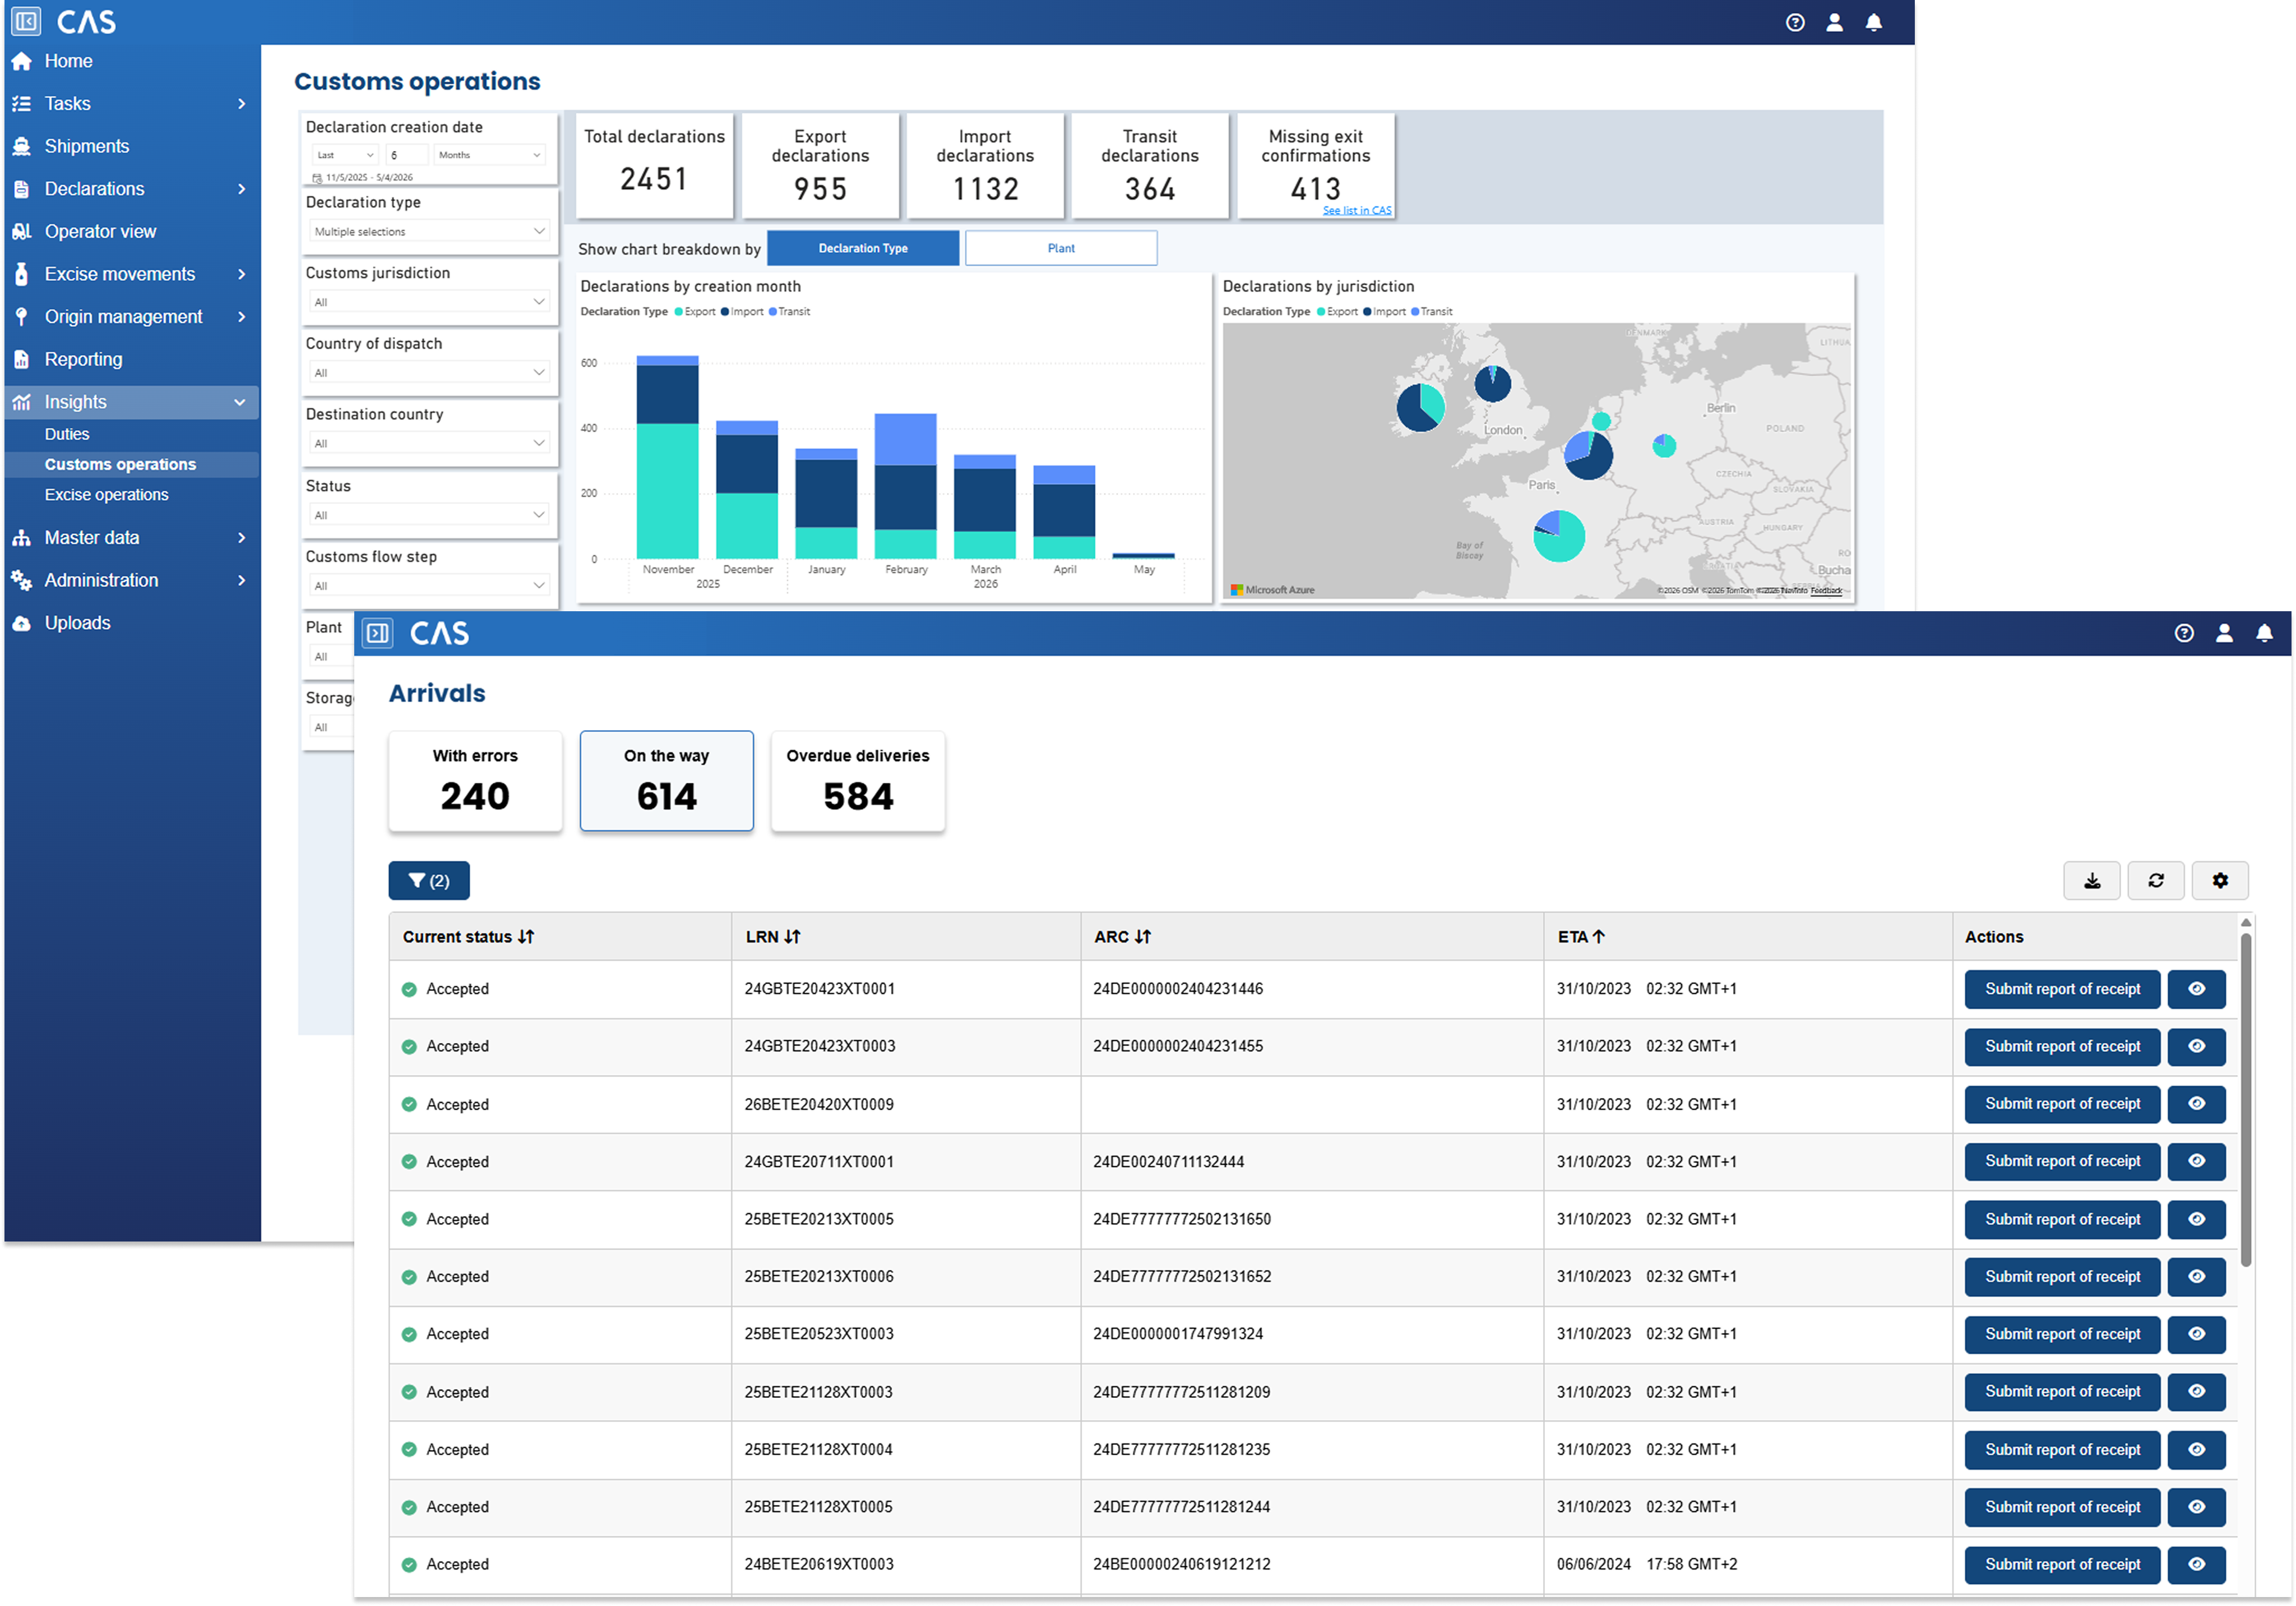The image size is (2296, 1606).
Task: Expand Administration menu chevron
Action: [241, 580]
